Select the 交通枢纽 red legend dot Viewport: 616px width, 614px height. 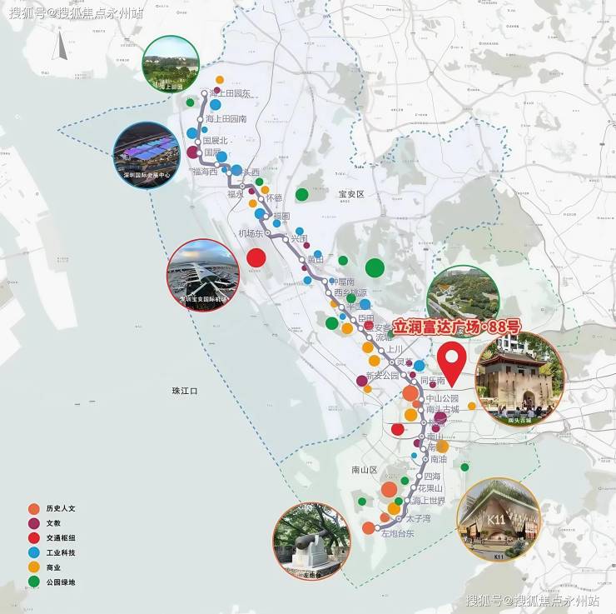point(34,537)
